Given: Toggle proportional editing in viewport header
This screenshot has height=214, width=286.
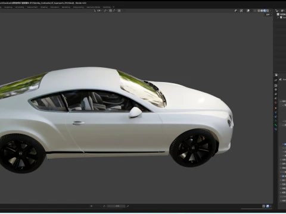Looking at the screenshot, I should coord(119,11).
